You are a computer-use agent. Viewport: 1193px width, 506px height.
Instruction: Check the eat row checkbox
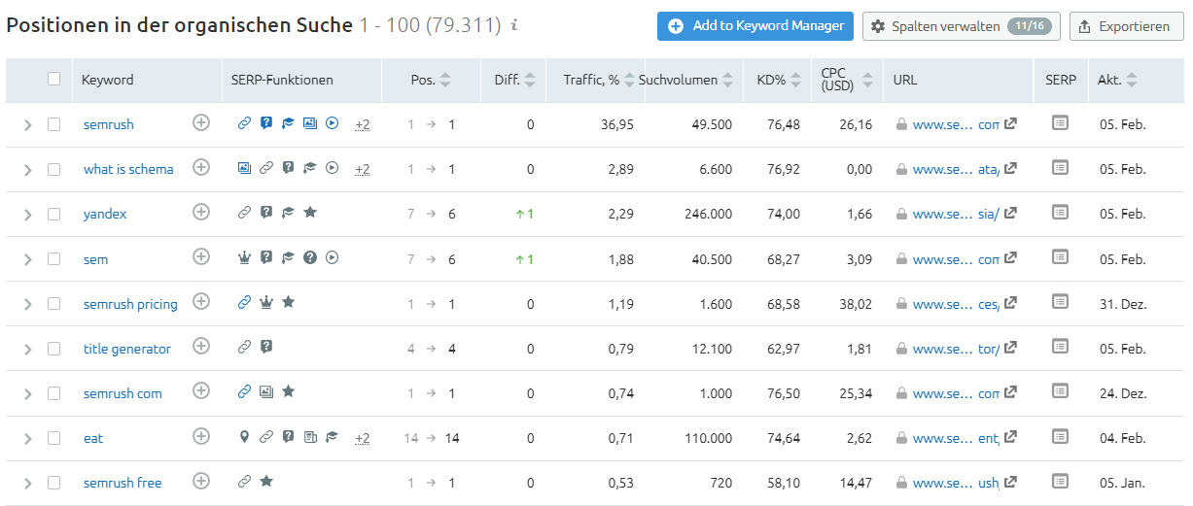53,437
